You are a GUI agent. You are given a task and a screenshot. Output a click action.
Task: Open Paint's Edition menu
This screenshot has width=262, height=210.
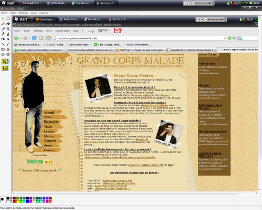[x=13, y=13]
